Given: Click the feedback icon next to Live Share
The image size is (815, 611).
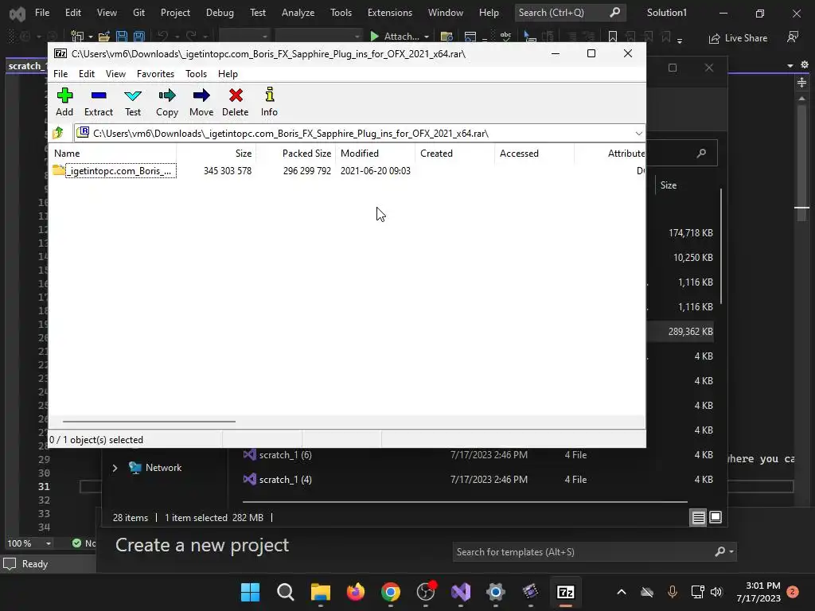Looking at the screenshot, I should point(793,37).
